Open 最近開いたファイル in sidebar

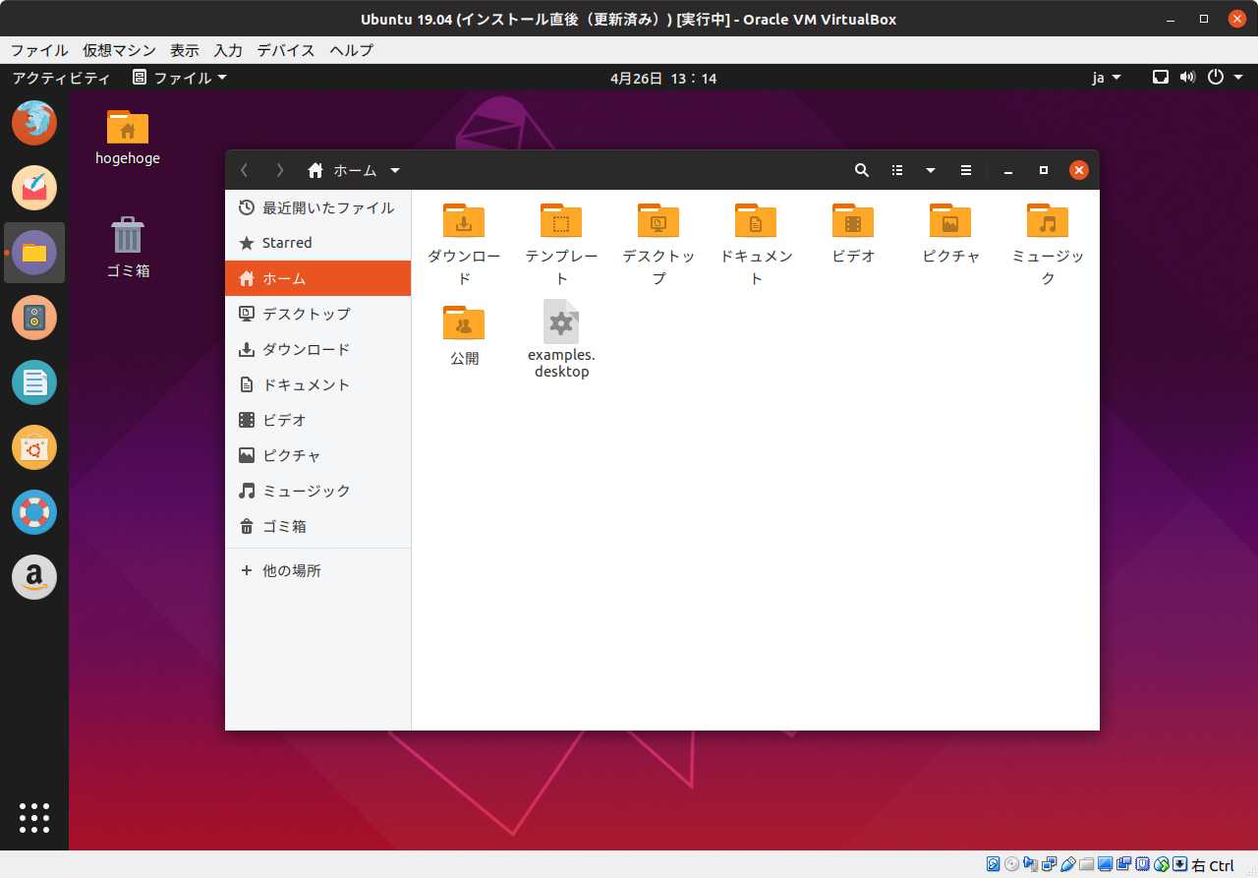317,207
